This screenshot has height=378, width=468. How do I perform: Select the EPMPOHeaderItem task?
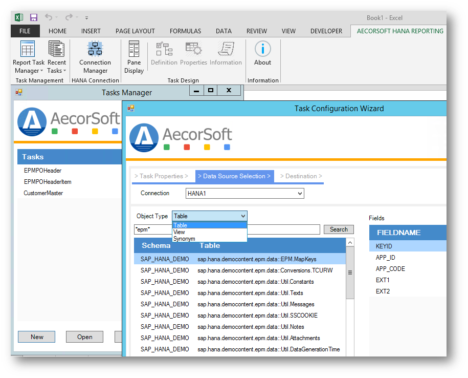tap(48, 182)
